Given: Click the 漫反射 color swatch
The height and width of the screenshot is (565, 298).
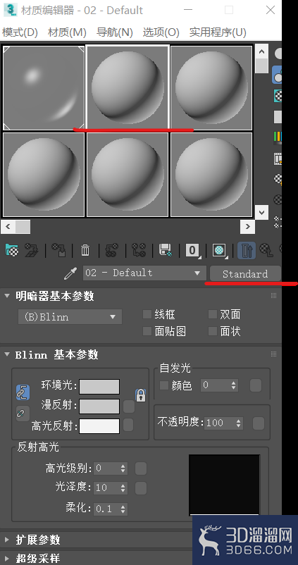Looking at the screenshot, I should click(99, 406).
